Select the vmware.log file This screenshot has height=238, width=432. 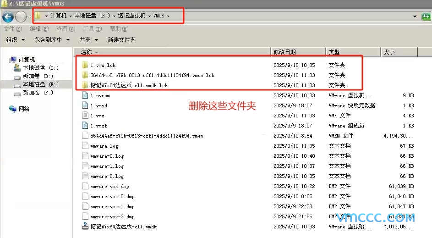pos(104,146)
